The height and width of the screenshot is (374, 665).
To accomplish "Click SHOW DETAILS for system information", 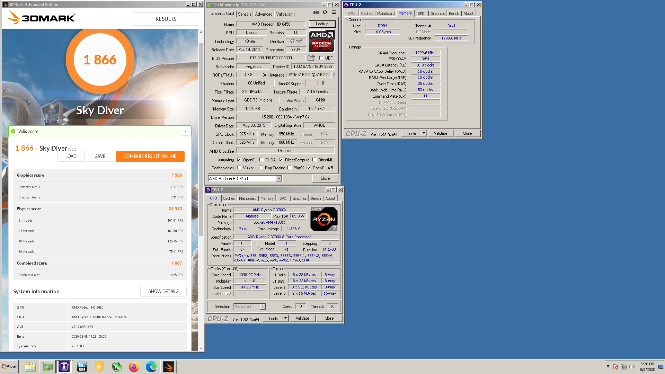I will pos(163,291).
